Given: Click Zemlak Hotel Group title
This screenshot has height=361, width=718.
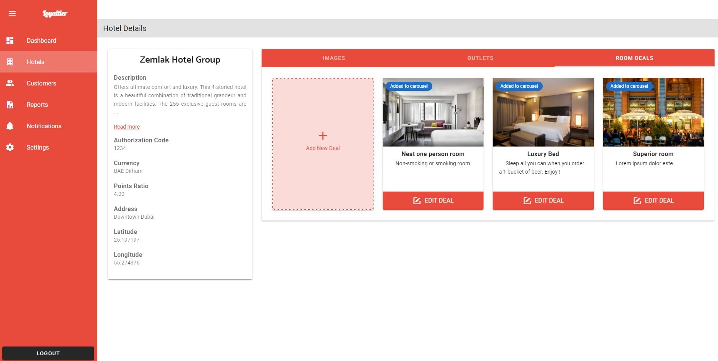Looking at the screenshot, I should click(x=180, y=60).
